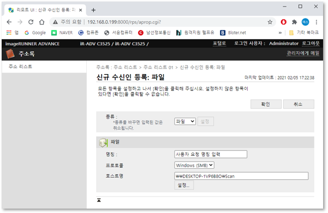Click the 확인 button

tap(266, 104)
